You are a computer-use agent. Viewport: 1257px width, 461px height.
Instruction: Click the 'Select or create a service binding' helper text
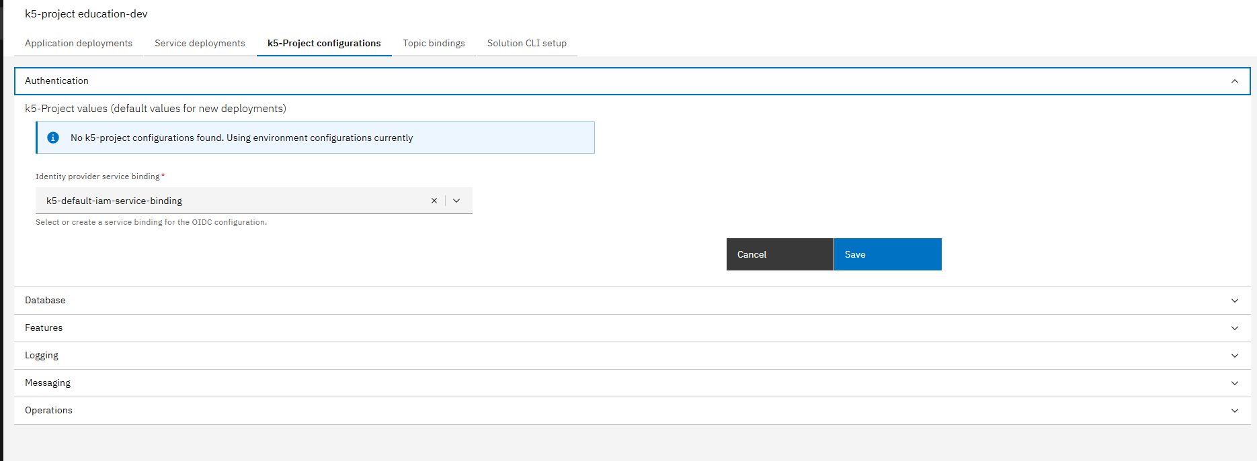pos(151,222)
